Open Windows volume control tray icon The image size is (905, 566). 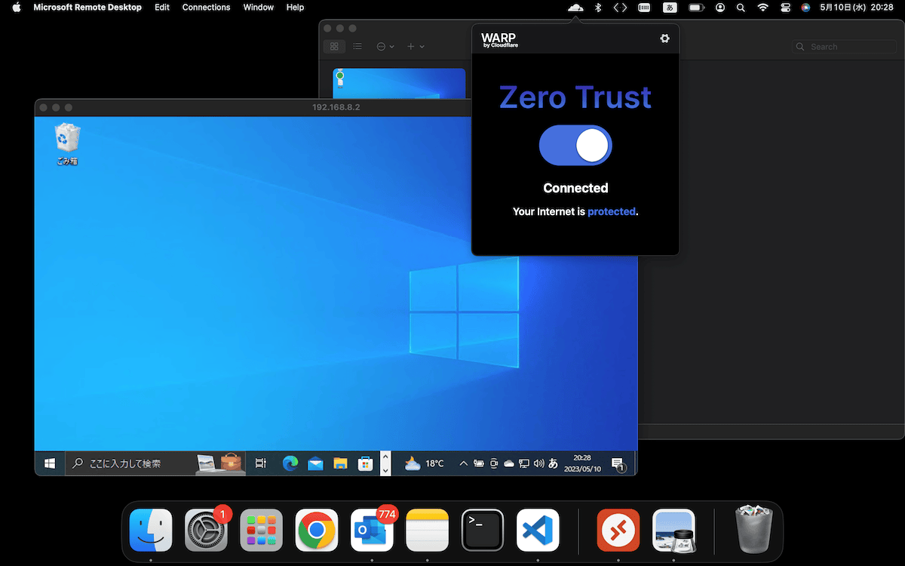(x=538, y=463)
